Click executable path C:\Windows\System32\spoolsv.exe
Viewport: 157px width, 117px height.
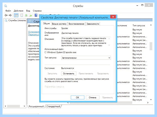[x=60, y=52]
